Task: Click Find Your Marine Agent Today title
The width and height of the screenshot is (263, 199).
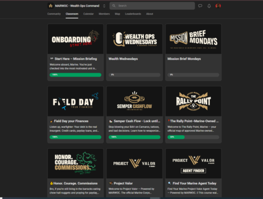Action: pos(195,183)
